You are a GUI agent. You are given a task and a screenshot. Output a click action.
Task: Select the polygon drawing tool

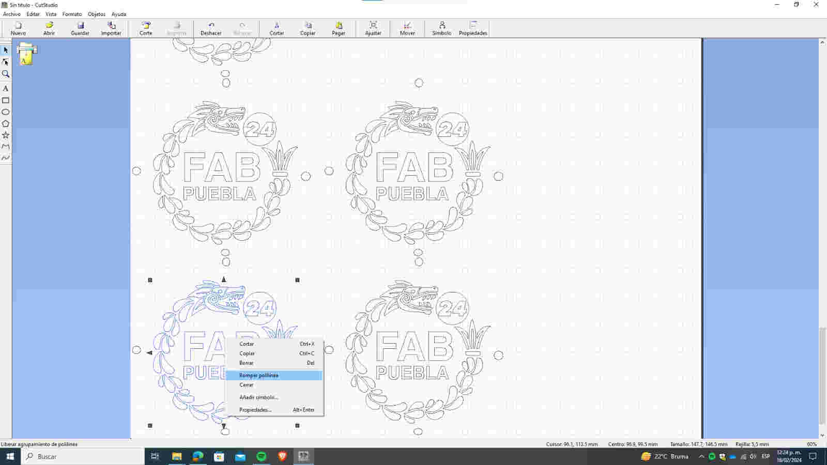(x=6, y=123)
